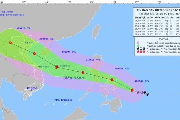The height and width of the screenshot is (120, 180).
Task: Click table cell 30/09-07h
Action: click(x=140, y=34)
